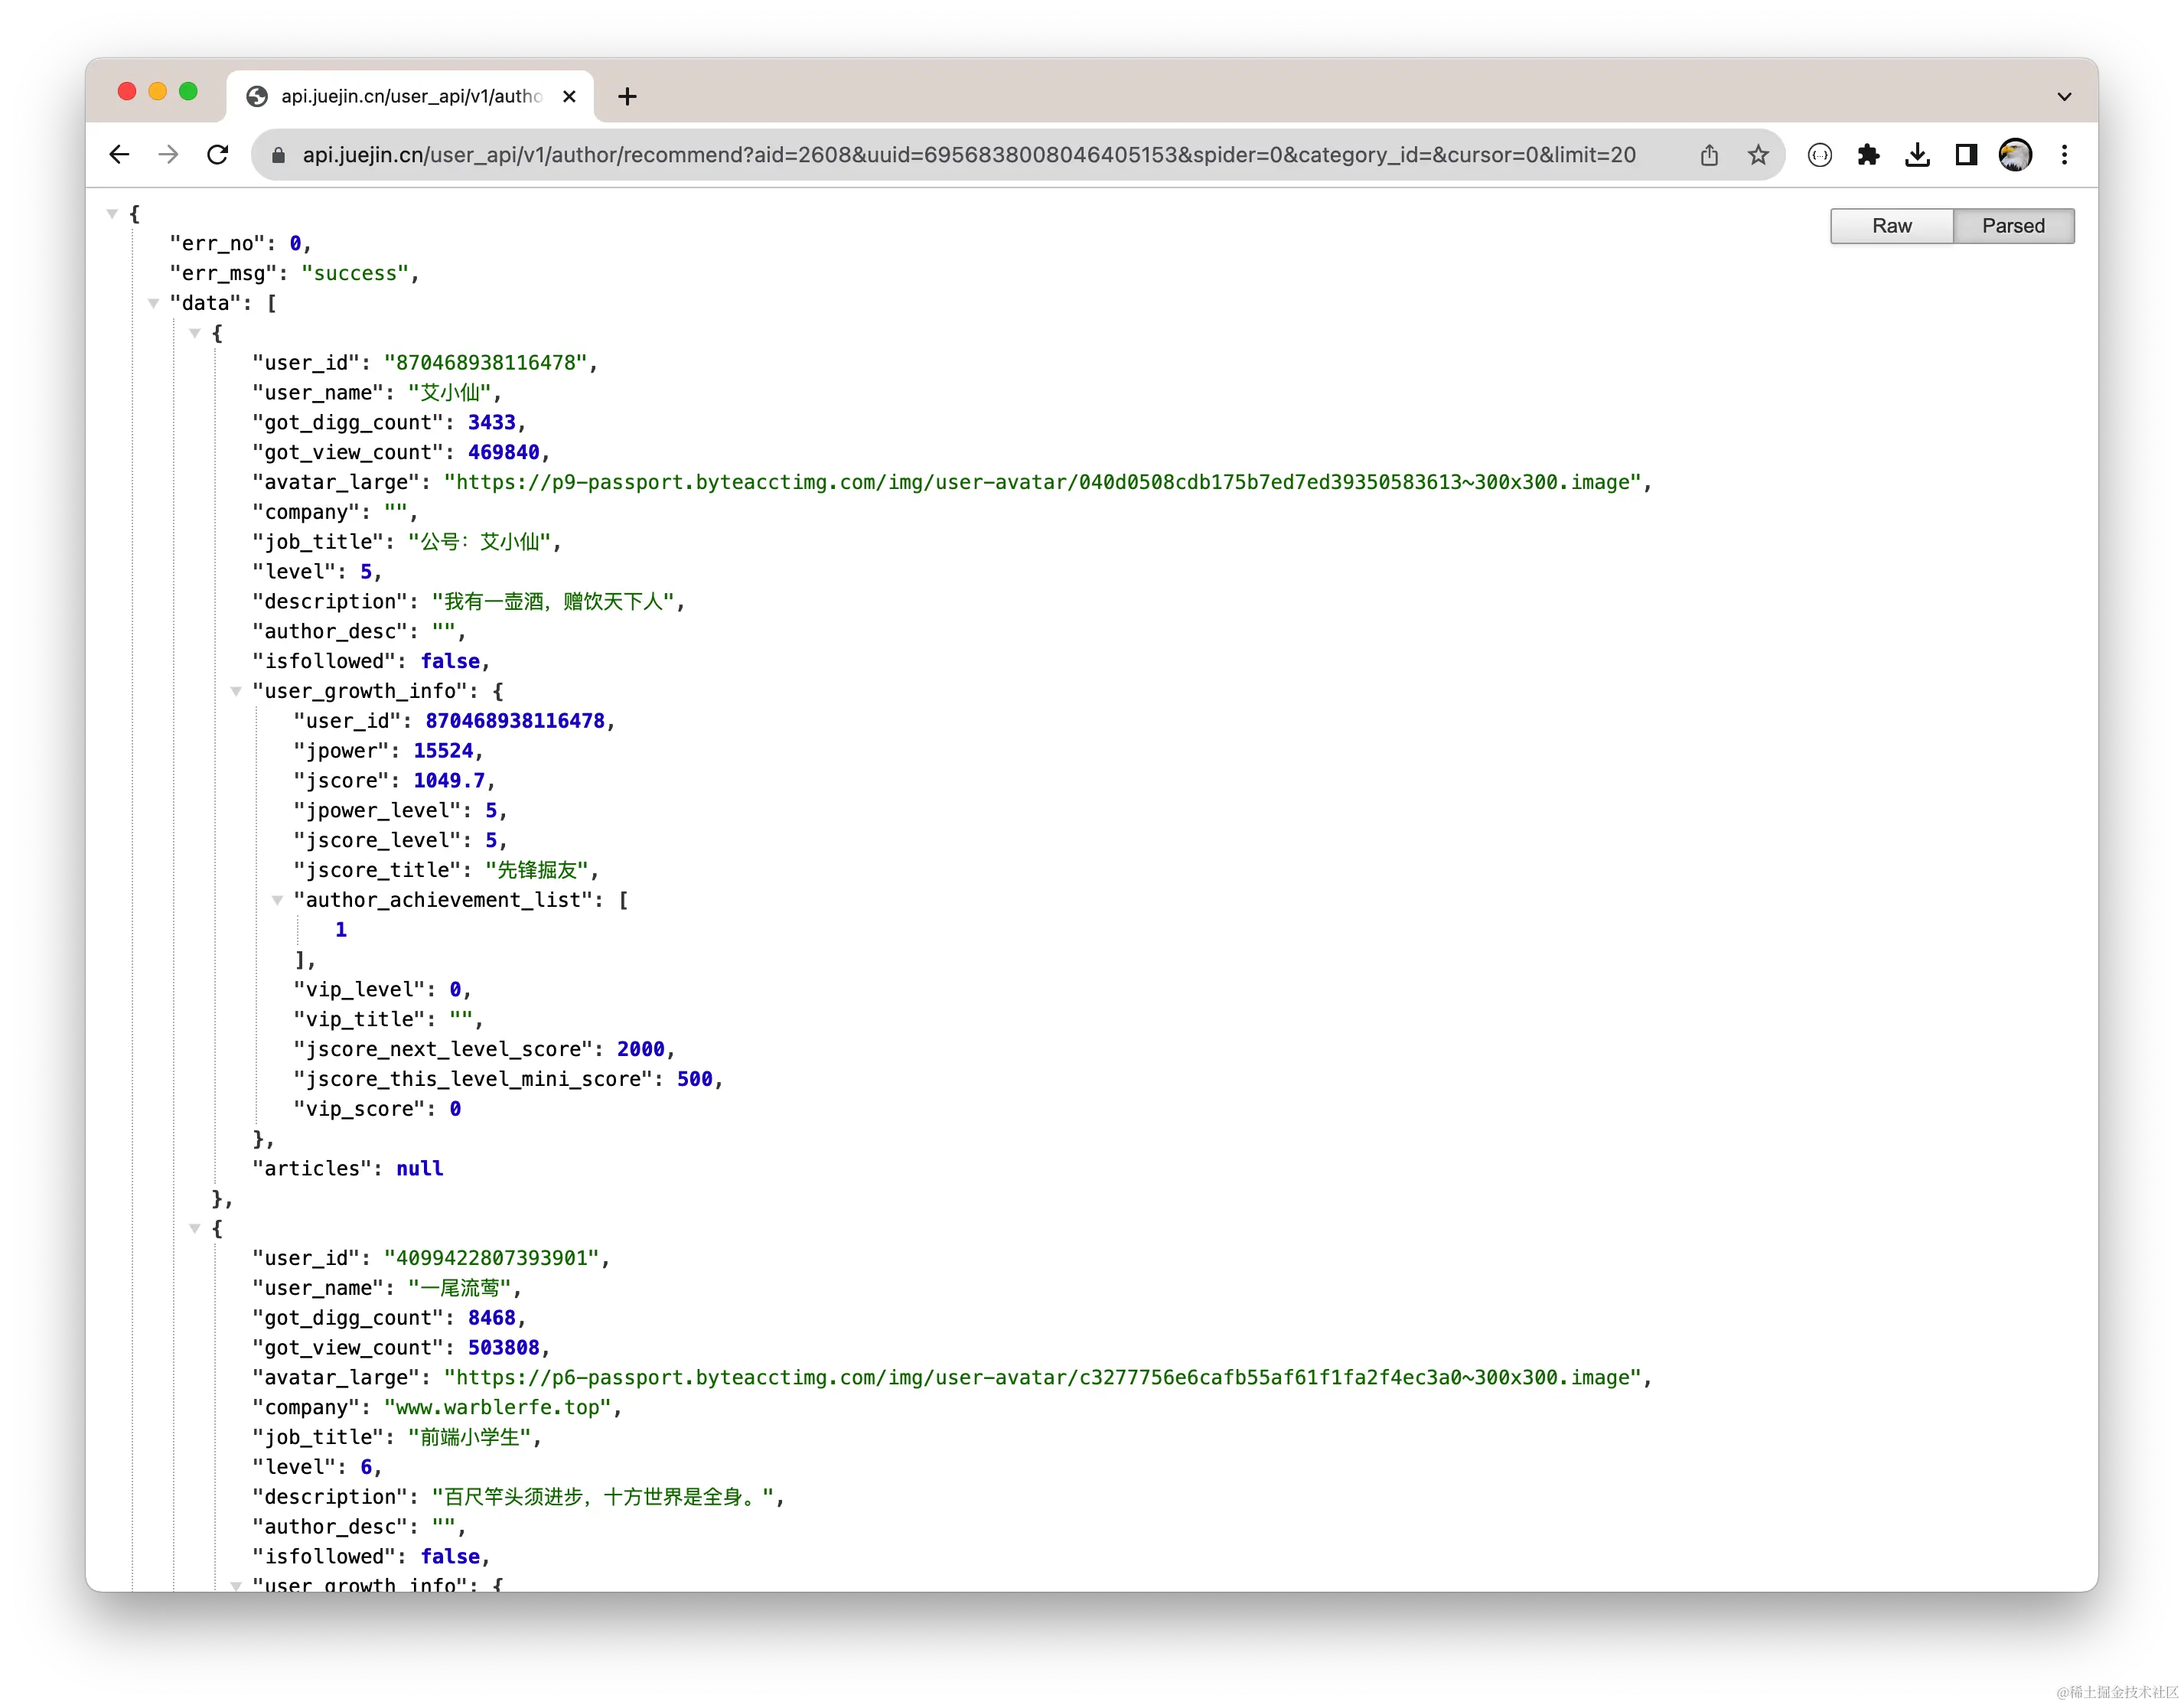Open the downloads icon in toolbar
Screen dimensions: 2184x1705
coord(1917,155)
